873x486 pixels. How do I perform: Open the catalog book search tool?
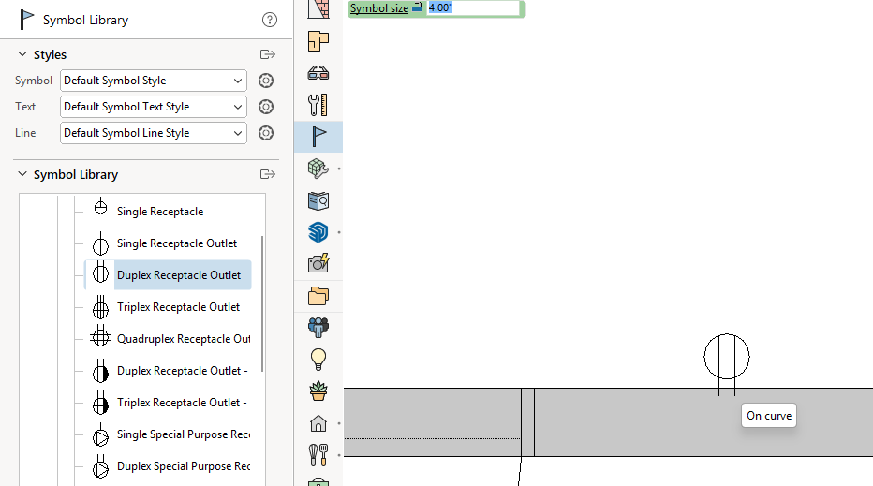tap(318, 201)
